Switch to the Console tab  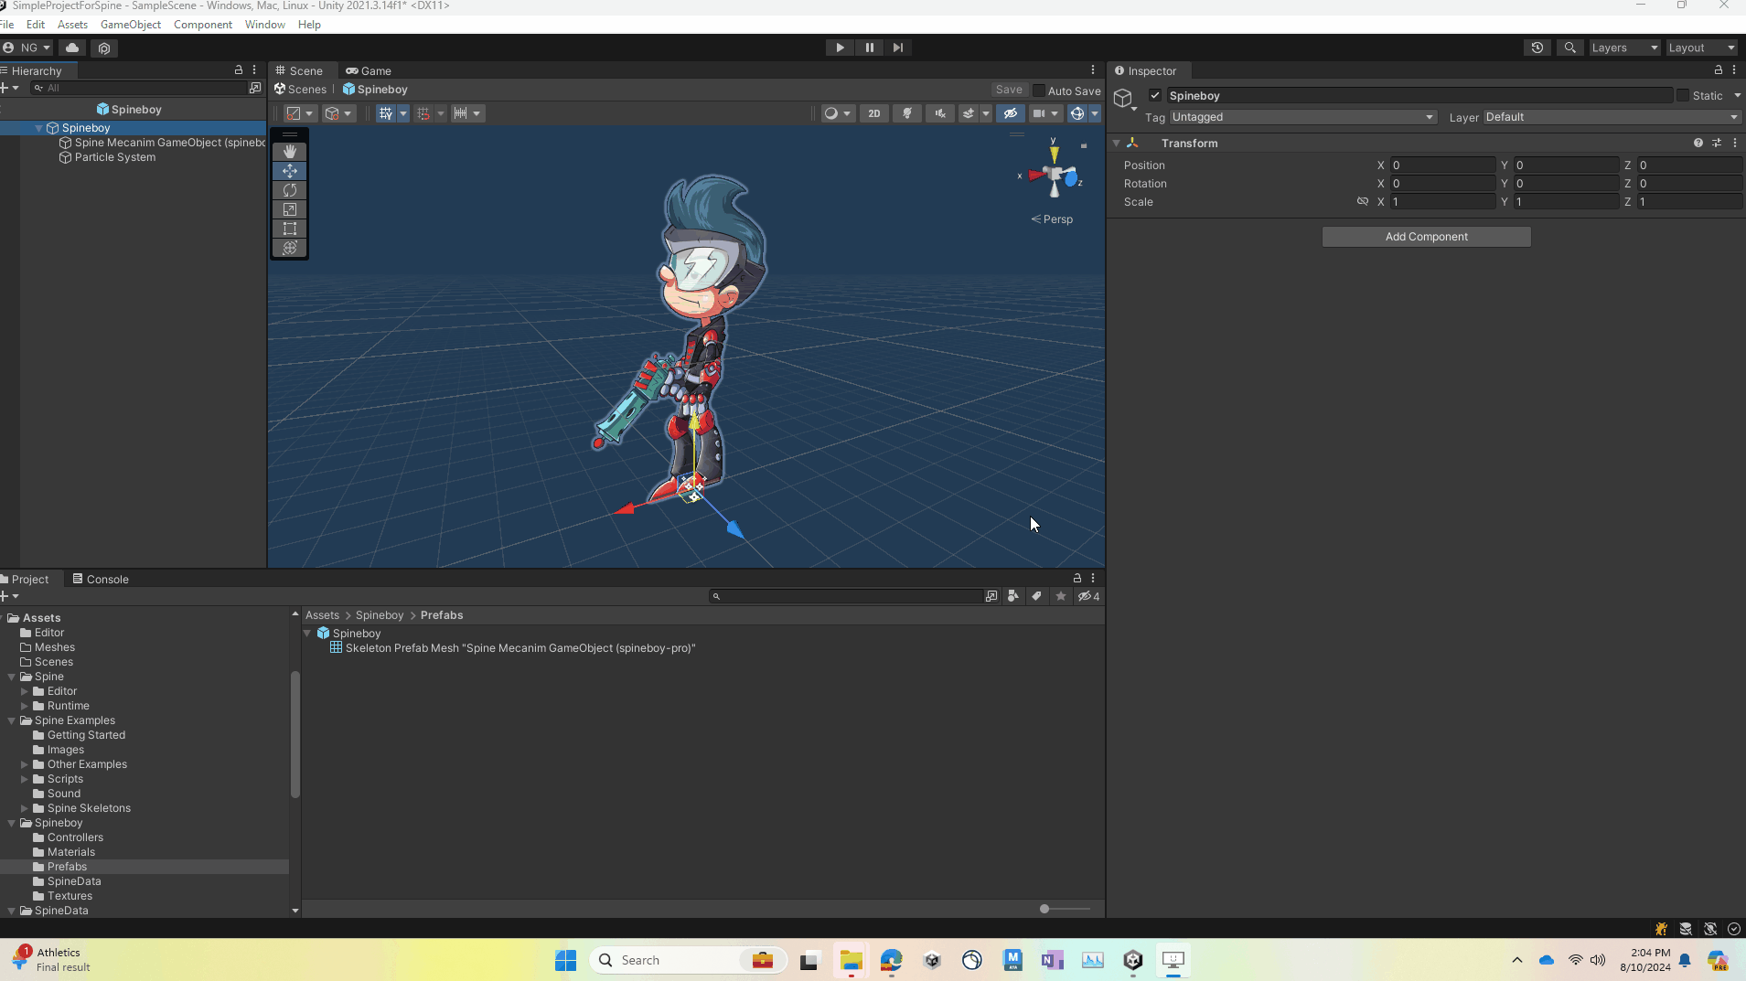101,579
